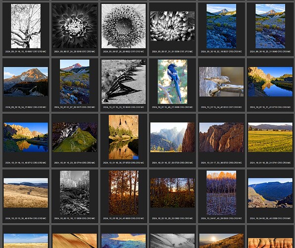Choose the wide landscape snow-capped mountain sunset
Image resolution: width=295 pixels, height=248 pixels.
click(26, 82)
